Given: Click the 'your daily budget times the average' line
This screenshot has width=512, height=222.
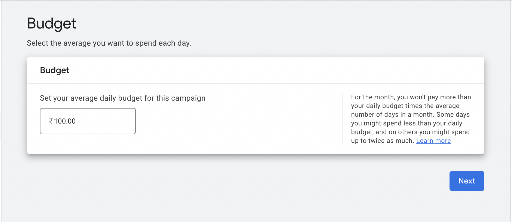Looking at the screenshot, I should tap(405, 106).
